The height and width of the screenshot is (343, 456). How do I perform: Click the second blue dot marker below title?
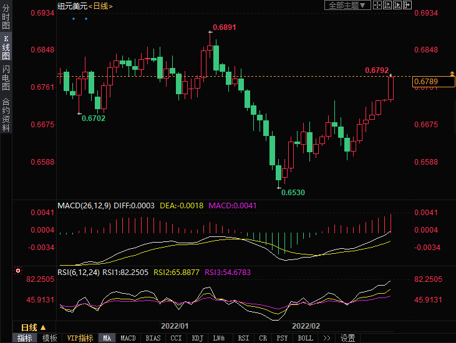(x=85, y=19)
